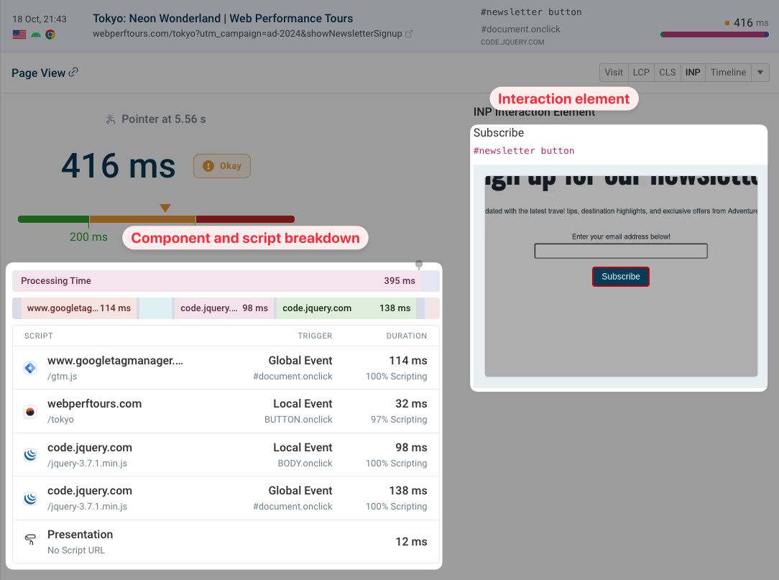Click the link icon next to Page View
Image resolution: width=779 pixels, height=580 pixels.
coord(74,73)
